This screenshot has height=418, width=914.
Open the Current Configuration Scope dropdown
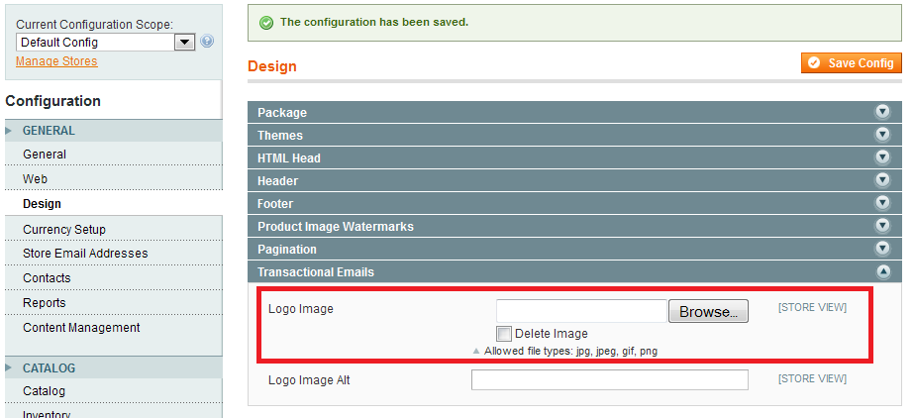[106, 42]
